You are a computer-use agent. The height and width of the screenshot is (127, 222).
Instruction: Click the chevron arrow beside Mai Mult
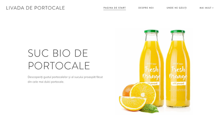pos(213,8)
